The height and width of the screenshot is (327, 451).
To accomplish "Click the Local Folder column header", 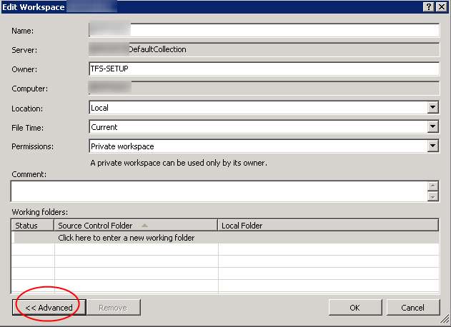I will (x=327, y=226).
